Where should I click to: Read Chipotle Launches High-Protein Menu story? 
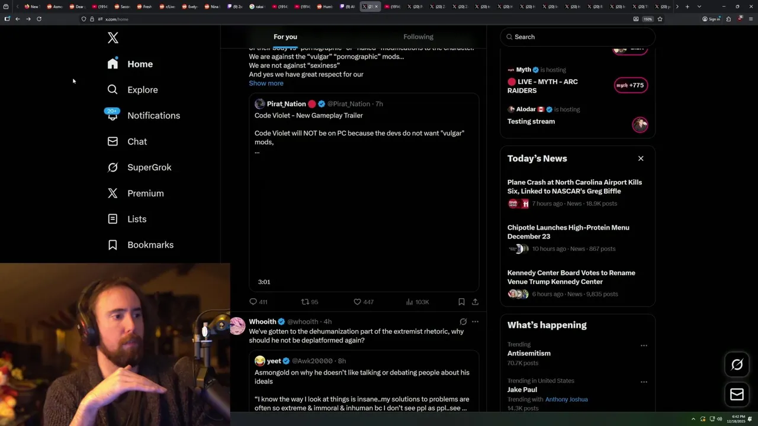point(568,232)
